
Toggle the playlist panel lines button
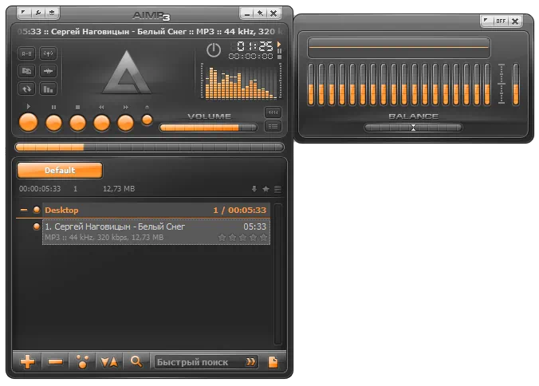coord(273,127)
